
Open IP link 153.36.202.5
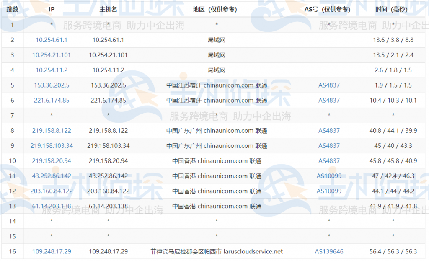(52, 85)
